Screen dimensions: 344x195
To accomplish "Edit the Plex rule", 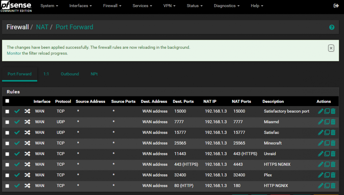I will point(321,175).
